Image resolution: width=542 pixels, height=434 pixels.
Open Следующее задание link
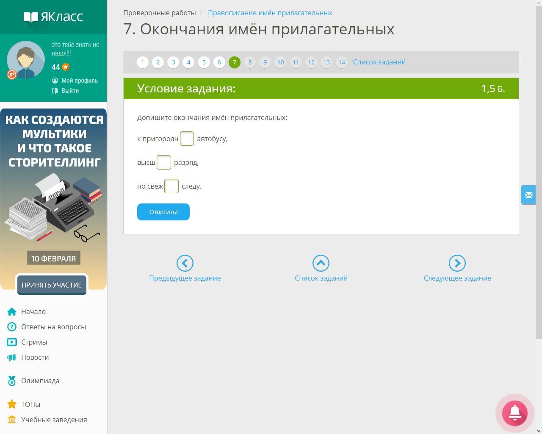point(457,278)
